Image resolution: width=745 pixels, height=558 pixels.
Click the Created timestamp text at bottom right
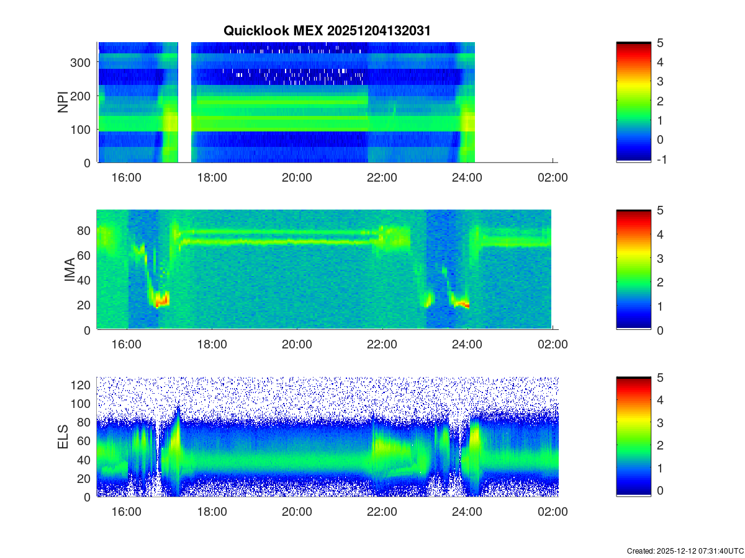click(x=685, y=551)
